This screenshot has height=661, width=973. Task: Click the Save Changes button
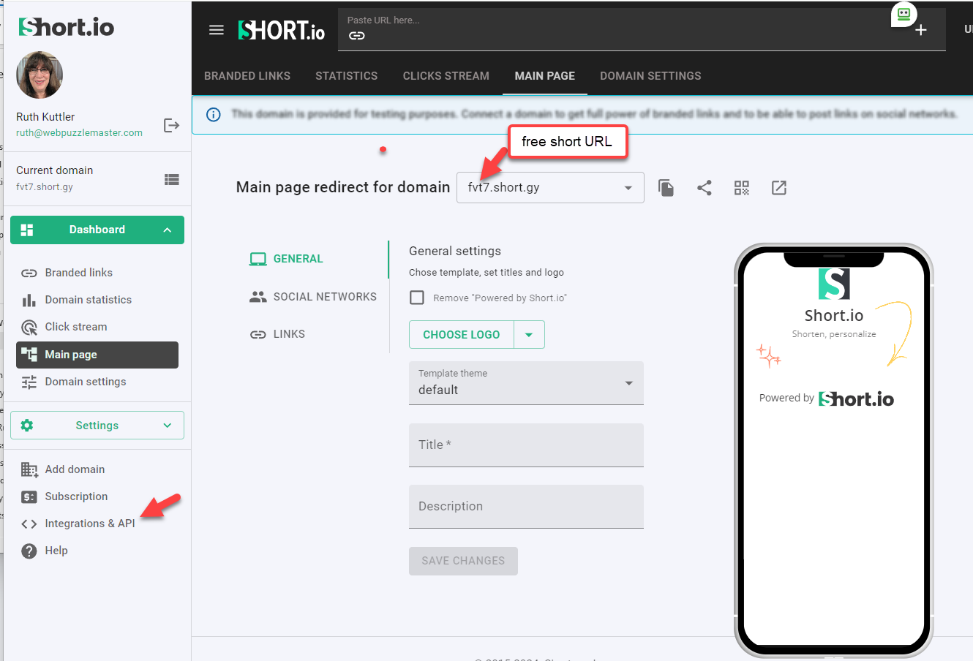tap(463, 561)
